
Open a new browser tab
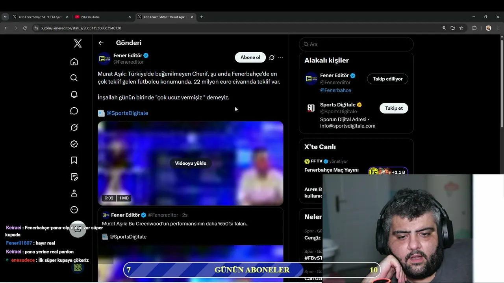point(202,17)
